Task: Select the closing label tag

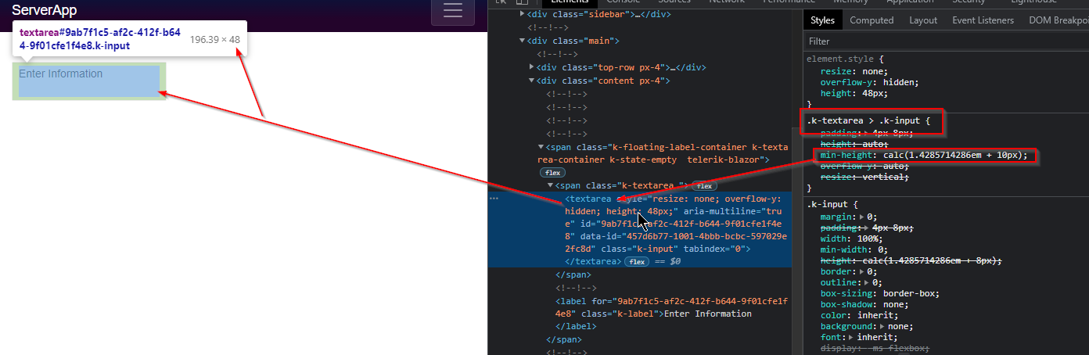Action: click(x=576, y=326)
